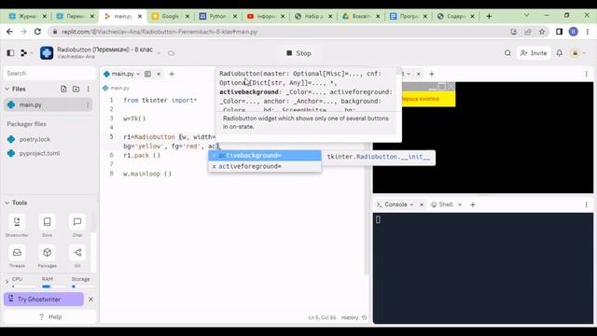Add a new editor tab next to main.py
Viewport: 597px width, 336px height.
coord(172,74)
